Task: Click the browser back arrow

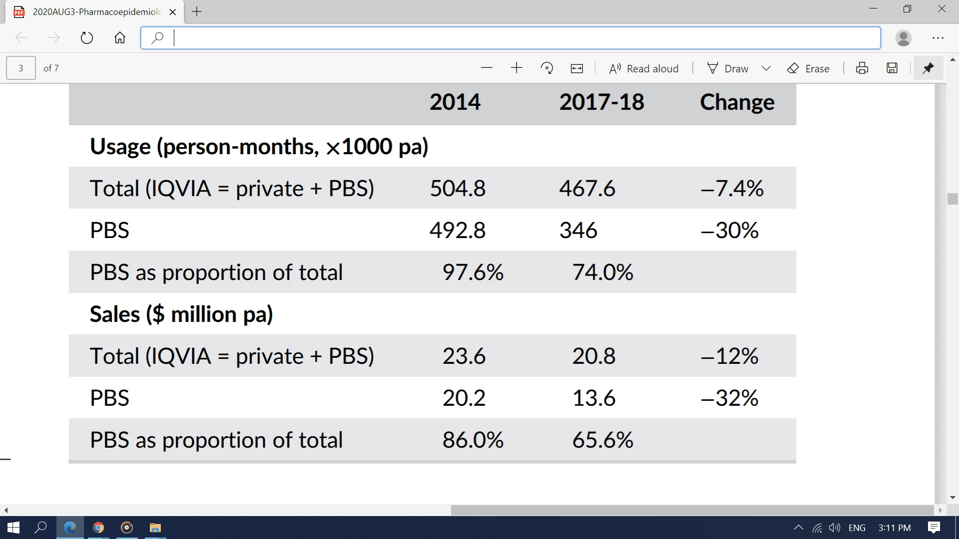Action: tap(21, 38)
